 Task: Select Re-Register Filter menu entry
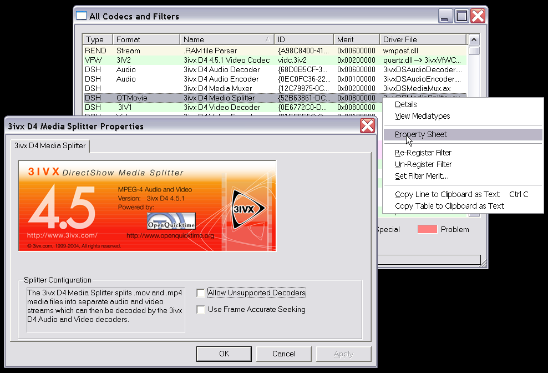463,153
